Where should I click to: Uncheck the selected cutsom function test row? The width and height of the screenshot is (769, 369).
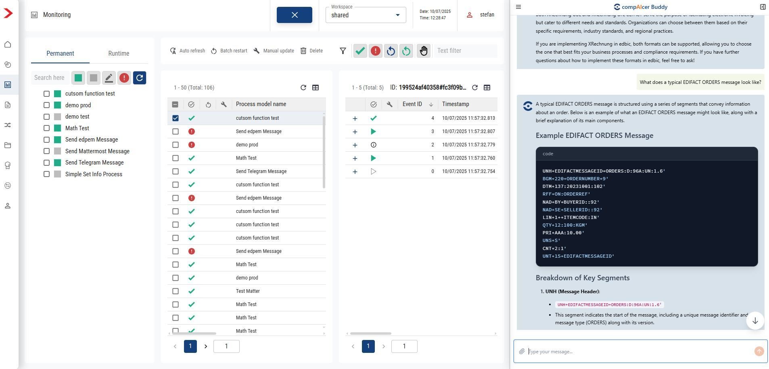pyautogui.click(x=176, y=118)
